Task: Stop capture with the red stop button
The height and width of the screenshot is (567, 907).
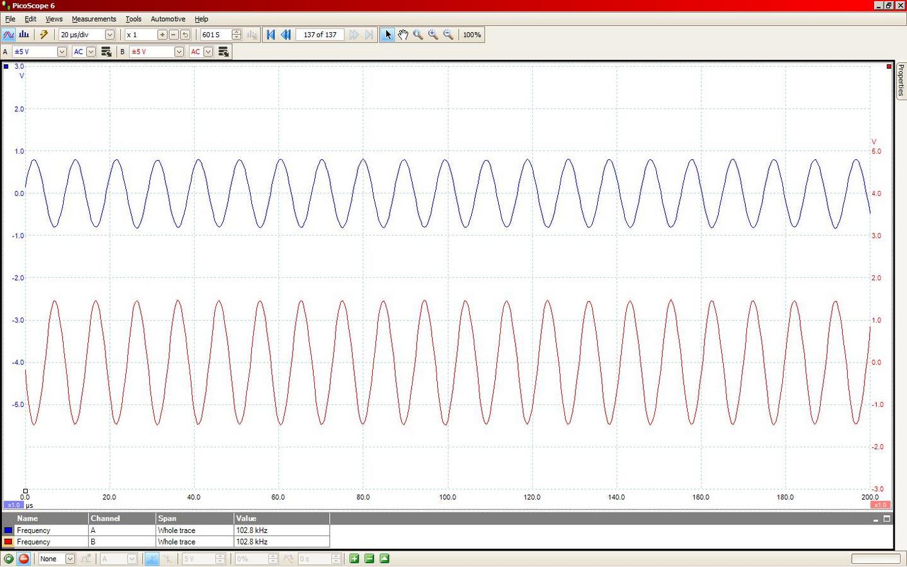Action: 24,559
